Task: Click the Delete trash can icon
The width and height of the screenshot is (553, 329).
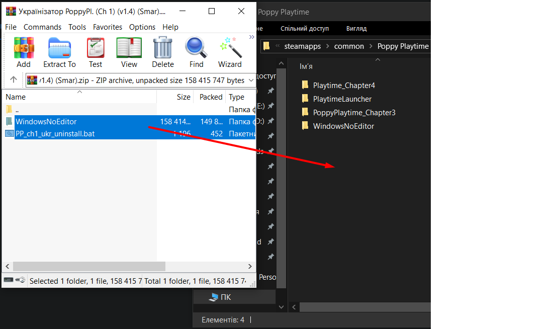Action: pyautogui.click(x=162, y=48)
